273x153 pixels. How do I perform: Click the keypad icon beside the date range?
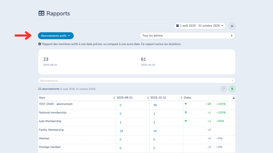coord(232,26)
